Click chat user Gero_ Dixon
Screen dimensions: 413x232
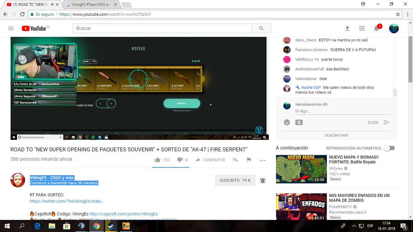(306, 40)
